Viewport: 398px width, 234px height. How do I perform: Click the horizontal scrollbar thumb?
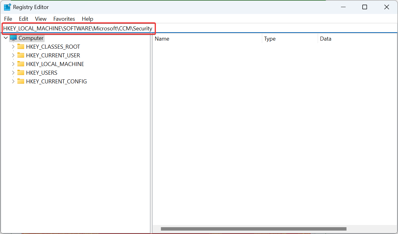pyautogui.click(x=253, y=229)
